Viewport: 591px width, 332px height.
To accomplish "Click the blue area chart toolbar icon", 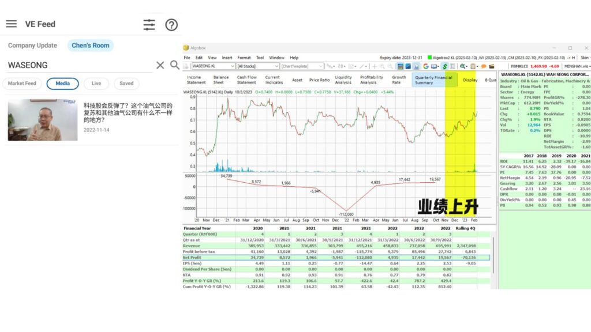I will 408,66.
